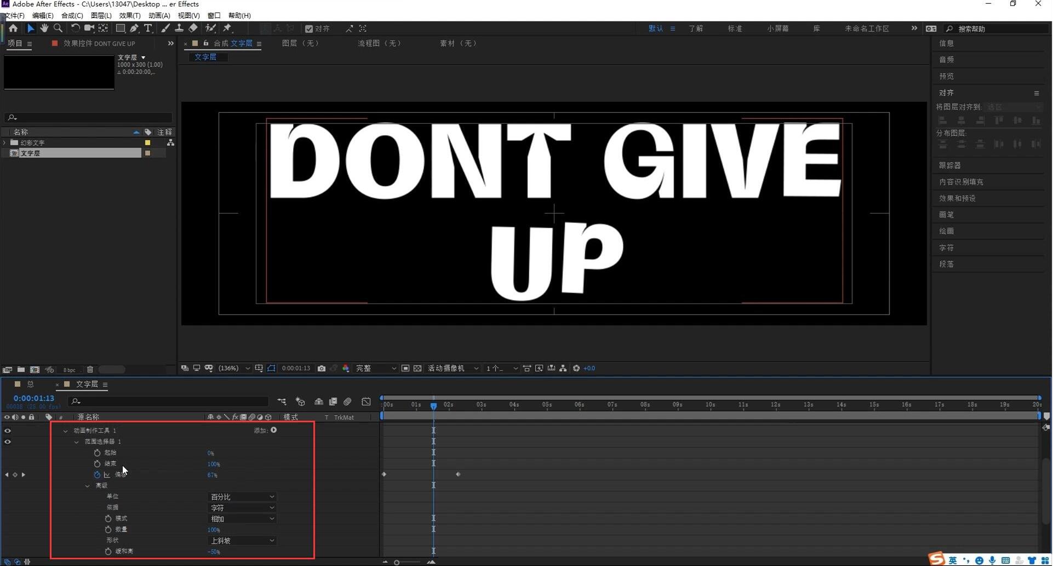Open the 效果(T) menu
1053x566 pixels.
130,15
